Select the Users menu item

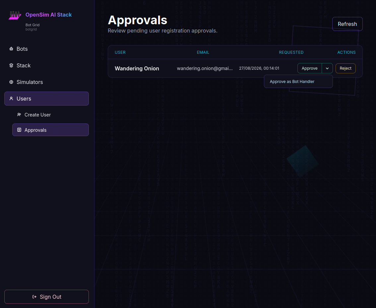coord(46,99)
